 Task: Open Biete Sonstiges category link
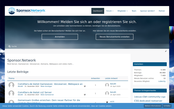coord(46,86)
